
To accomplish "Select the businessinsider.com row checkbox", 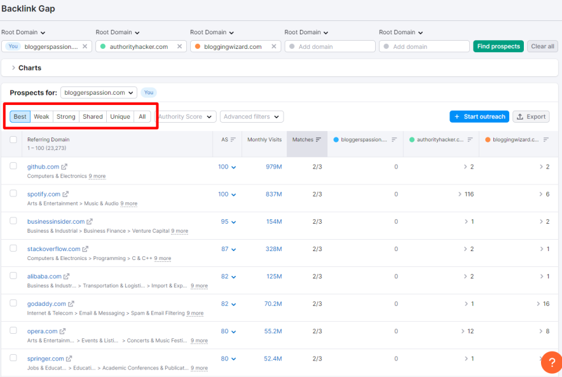I will 13,221.
